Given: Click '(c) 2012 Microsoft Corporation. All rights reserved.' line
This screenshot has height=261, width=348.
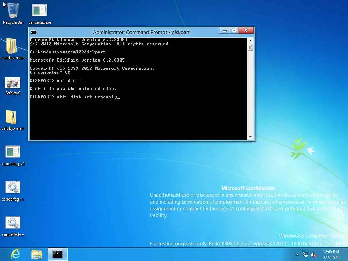Looking at the screenshot, I should pyautogui.click(x=100, y=44).
